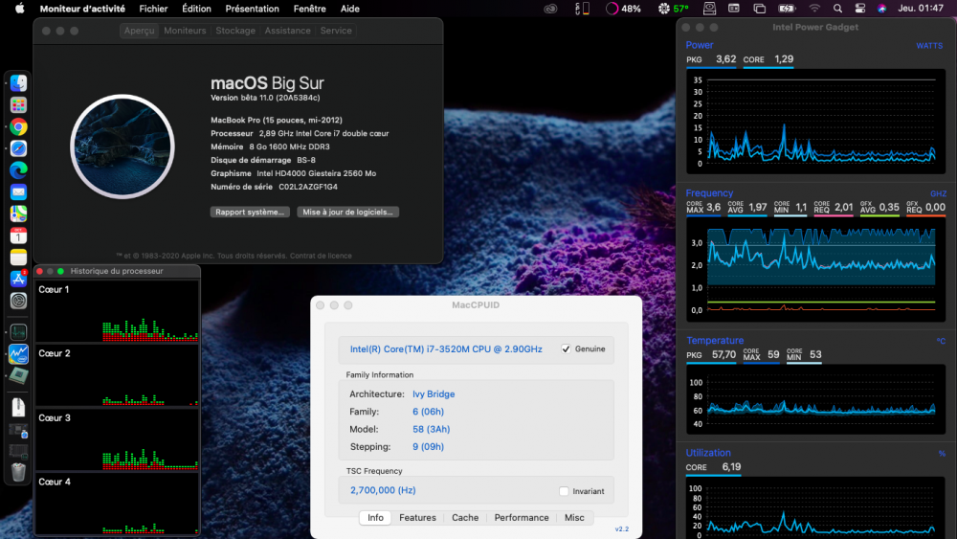Open the Cache tab in MacCPUID
The width and height of the screenshot is (957, 539).
tap(465, 518)
